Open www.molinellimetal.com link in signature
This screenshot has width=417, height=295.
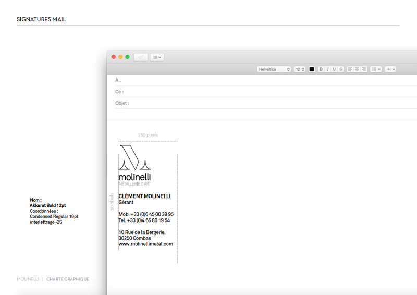point(145,244)
